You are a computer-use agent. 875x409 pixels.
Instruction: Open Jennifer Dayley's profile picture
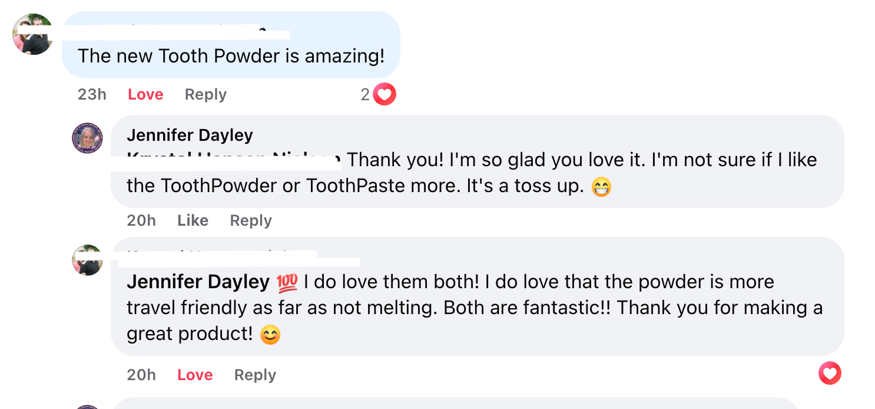[87, 138]
